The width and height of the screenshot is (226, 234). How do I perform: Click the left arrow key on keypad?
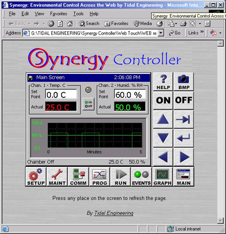163,157
